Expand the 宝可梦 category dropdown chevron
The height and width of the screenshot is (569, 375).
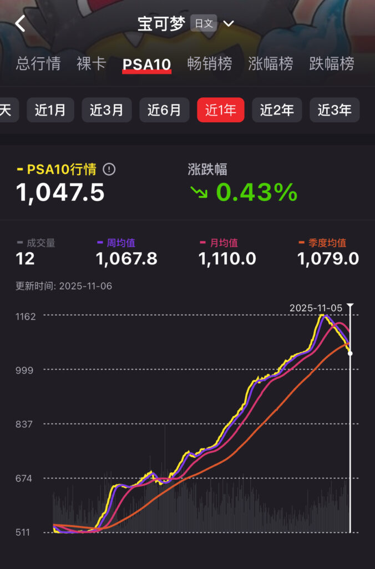coord(229,24)
